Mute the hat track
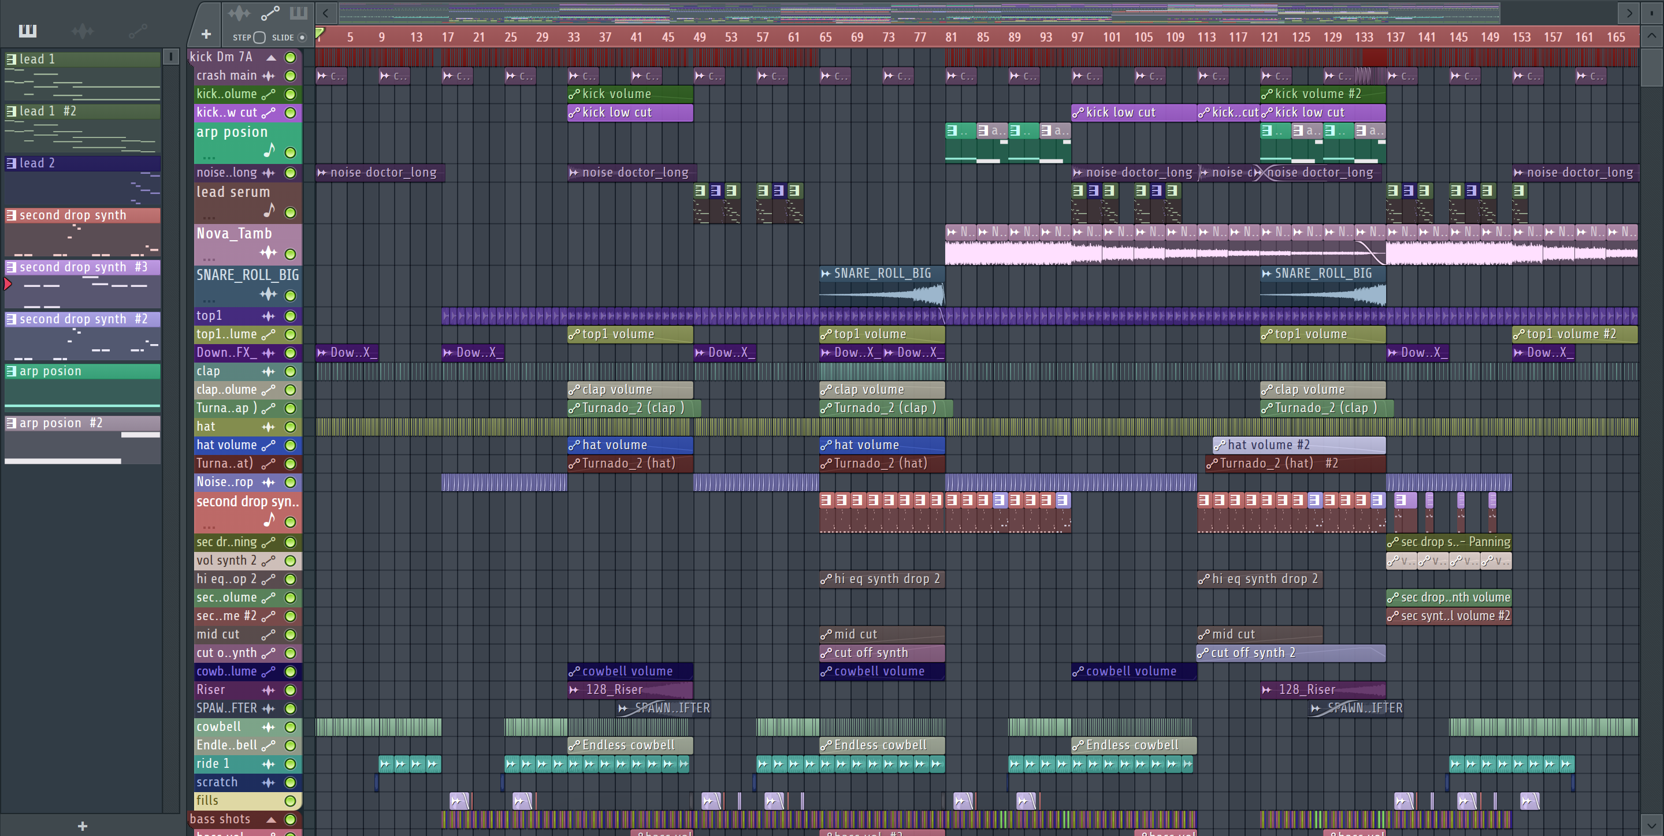The image size is (1664, 836). point(290,427)
